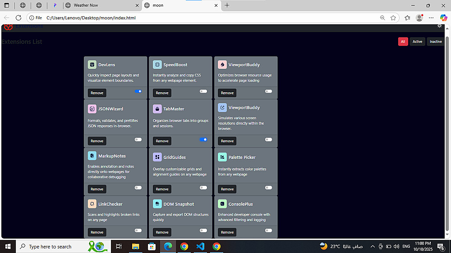Click the LinkChecker extension icon
This screenshot has width=451, height=253.
(x=92, y=204)
